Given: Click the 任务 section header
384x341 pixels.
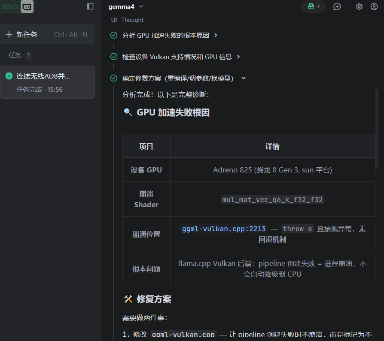Looking at the screenshot, I should tap(15, 55).
